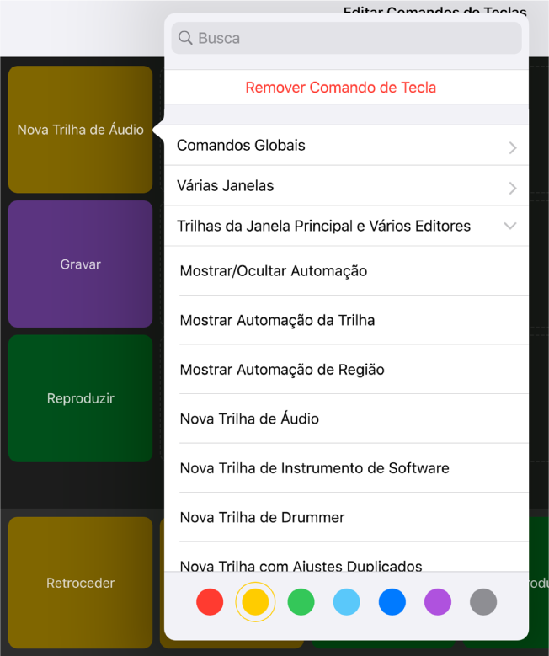Tap the Retroceder key pad
Screen dimensions: 549x656
pyautogui.click(x=80, y=583)
